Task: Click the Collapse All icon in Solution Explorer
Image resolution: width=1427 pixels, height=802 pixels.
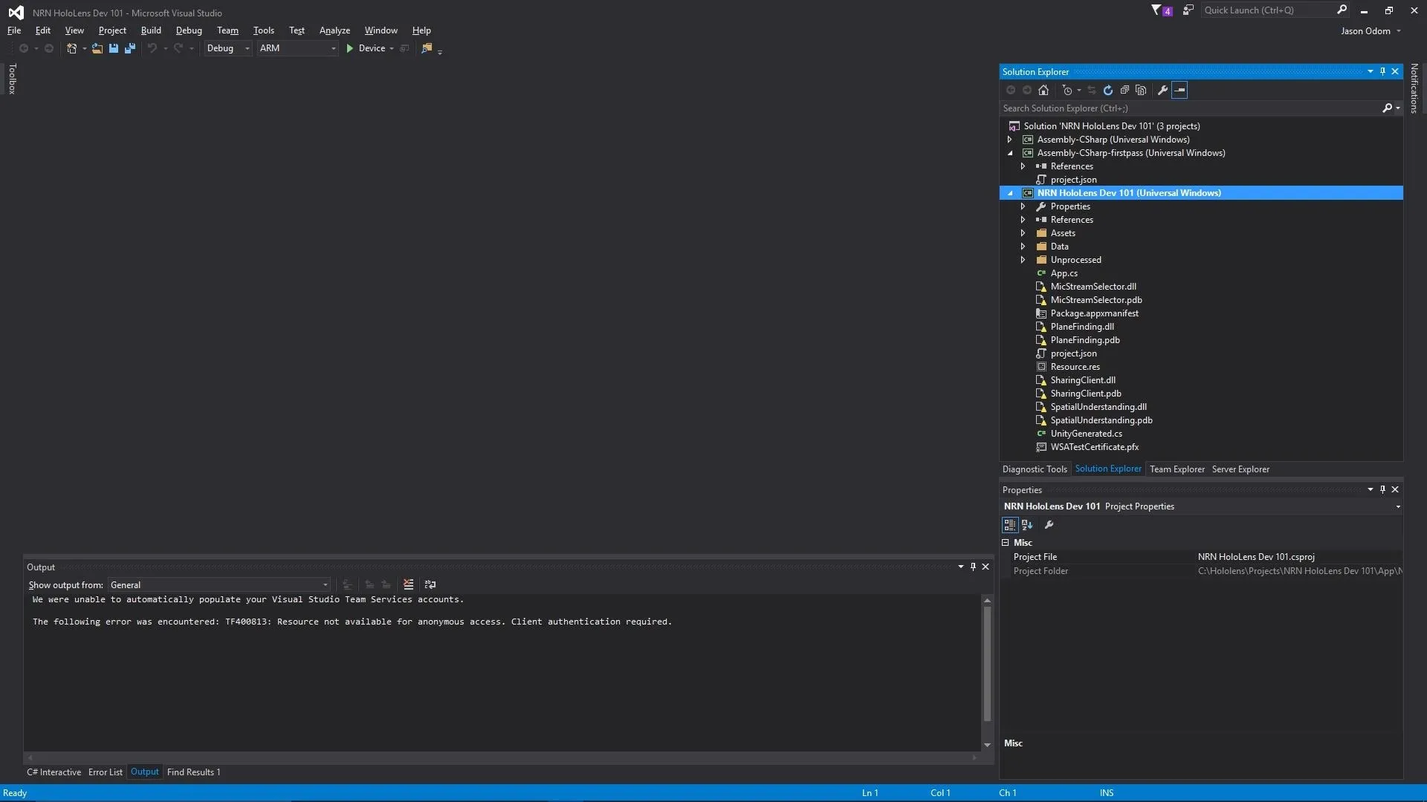Action: (x=1125, y=90)
